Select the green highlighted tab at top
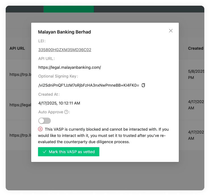 pyautogui.click(x=68, y=9)
